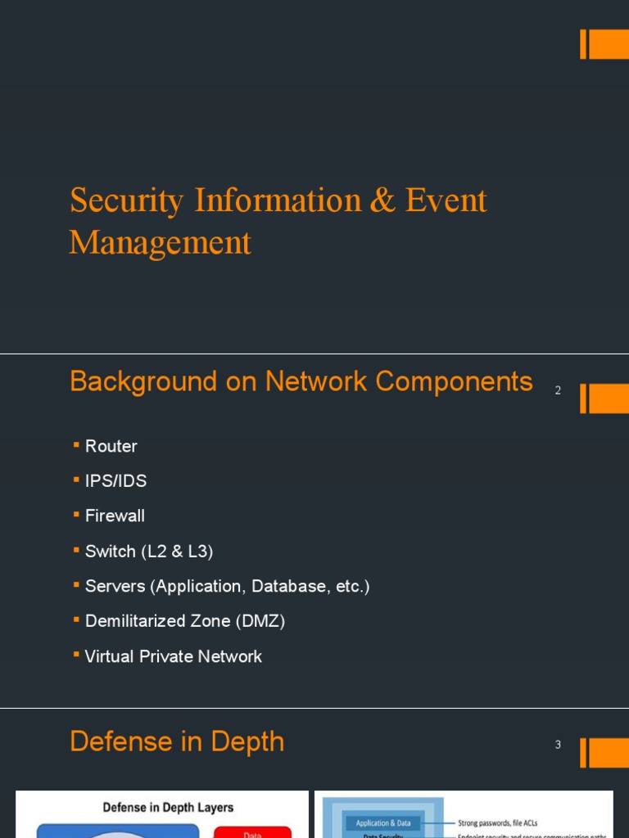The height and width of the screenshot is (838, 629).
Task: Click the orange marker beside slide number 3
Action: click(604, 753)
